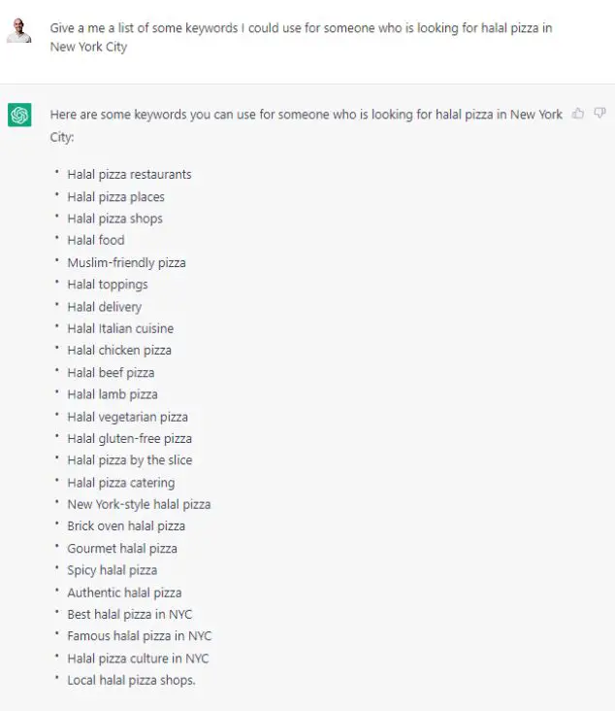This screenshot has width=615, height=711.
Task: Click the 'Halal pizza by the slice' entry
Action: tap(130, 460)
